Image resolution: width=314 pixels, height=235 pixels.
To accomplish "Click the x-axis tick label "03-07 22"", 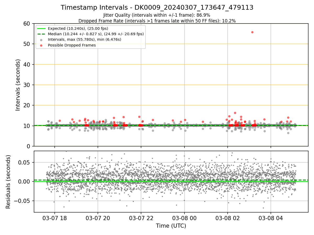I will [x=141, y=218].
